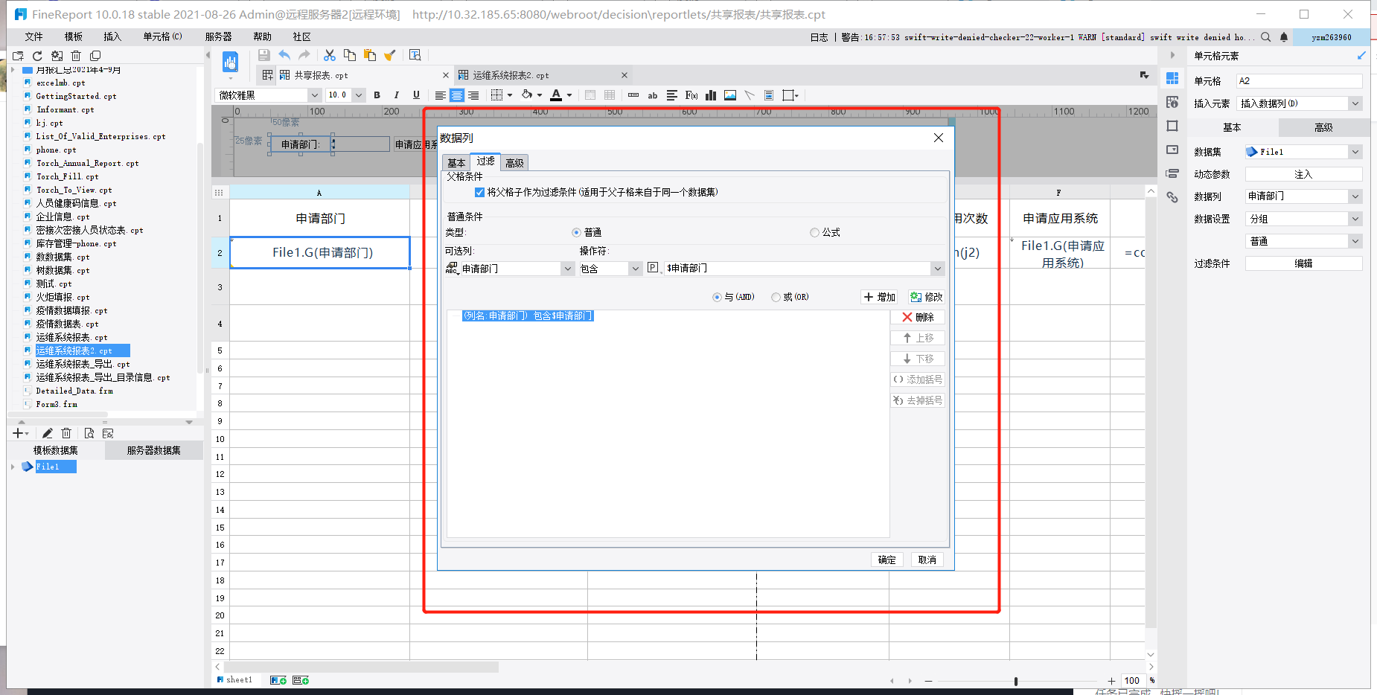Insert an image into the cell
The width and height of the screenshot is (1377, 695).
pos(730,95)
